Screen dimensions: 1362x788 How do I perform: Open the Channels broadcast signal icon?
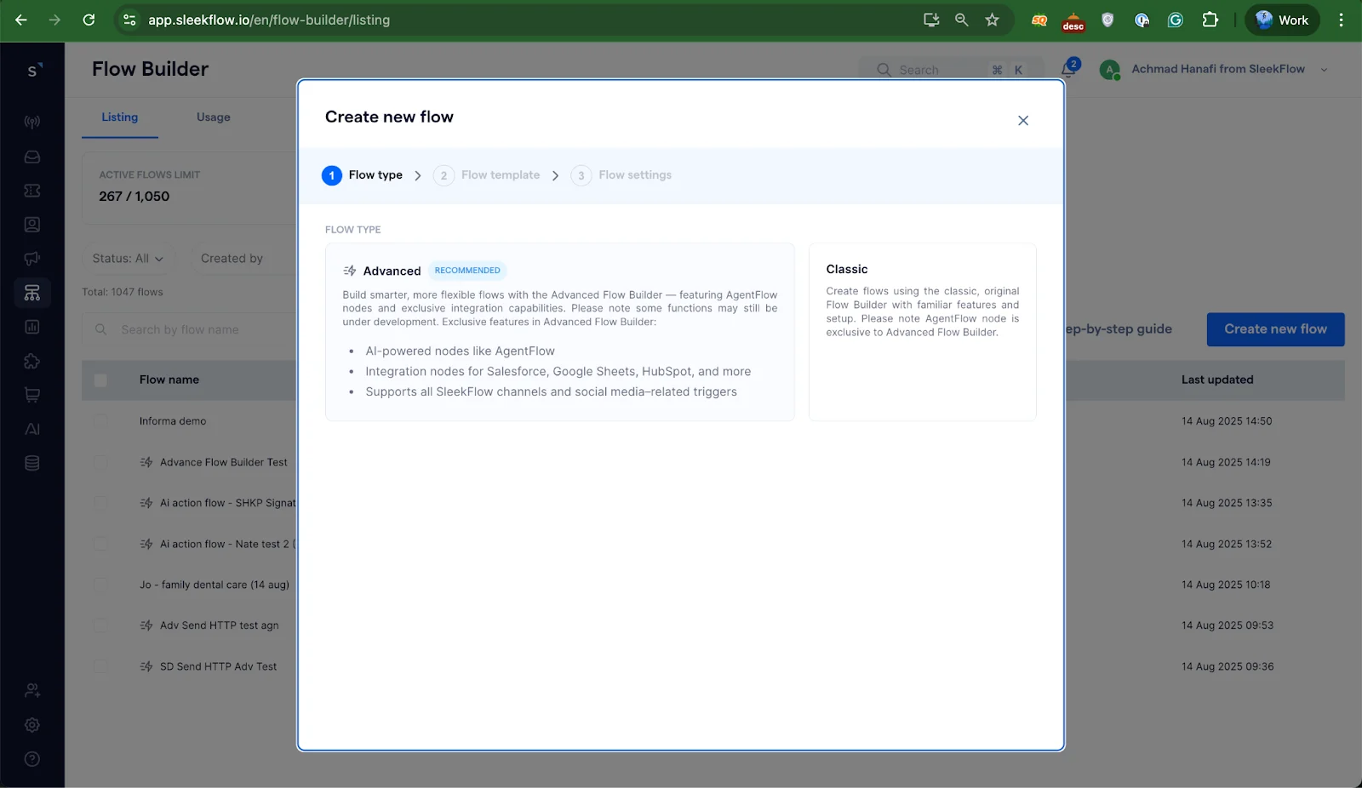tap(32, 123)
